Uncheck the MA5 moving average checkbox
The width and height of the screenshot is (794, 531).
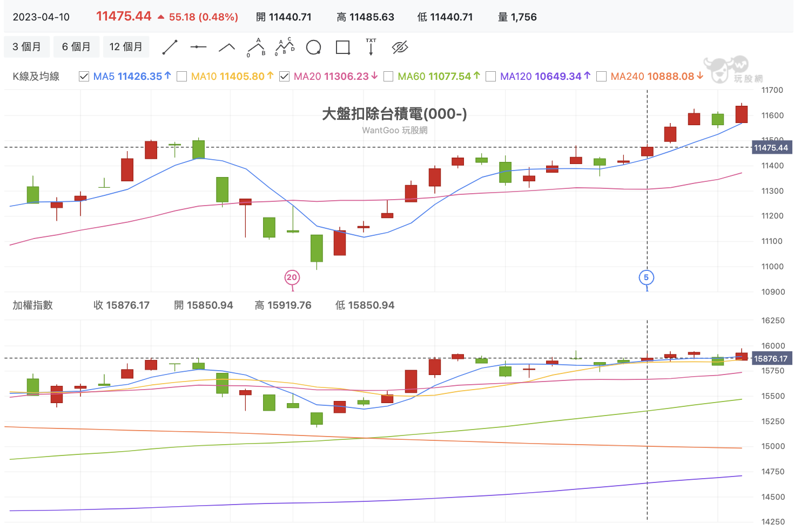tap(84, 77)
